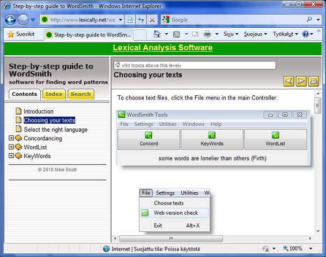Expand the command bar overflow chevron

coord(318,31)
